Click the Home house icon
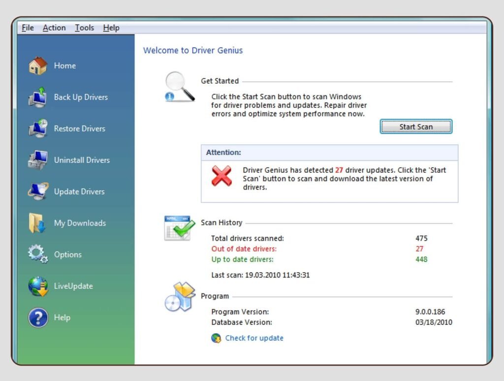 tap(38, 65)
